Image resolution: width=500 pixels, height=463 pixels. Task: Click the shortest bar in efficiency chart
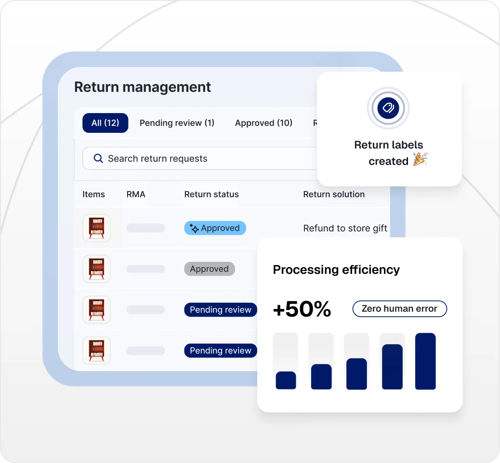pyautogui.click(x=286, y=380)
